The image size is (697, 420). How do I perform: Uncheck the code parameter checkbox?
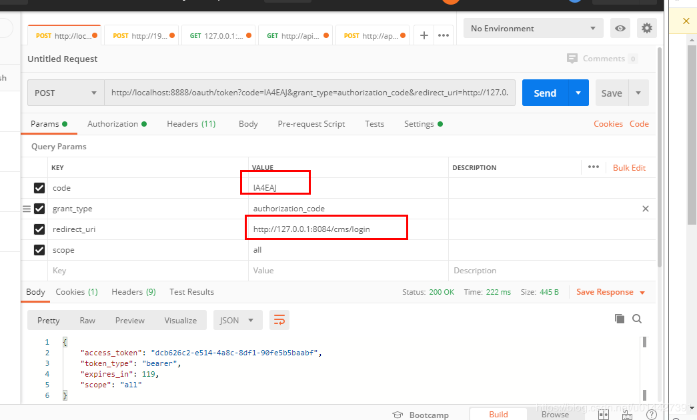click(x=39, y=188)
